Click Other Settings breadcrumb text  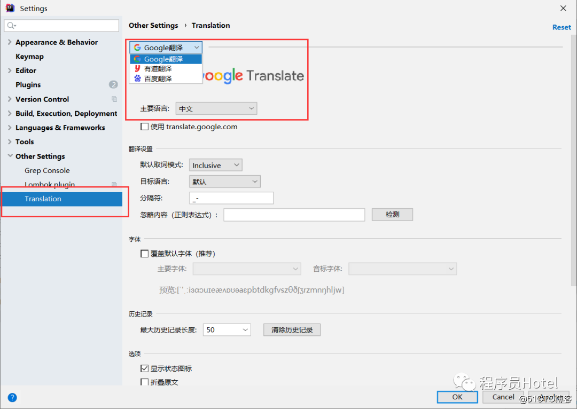153,26
